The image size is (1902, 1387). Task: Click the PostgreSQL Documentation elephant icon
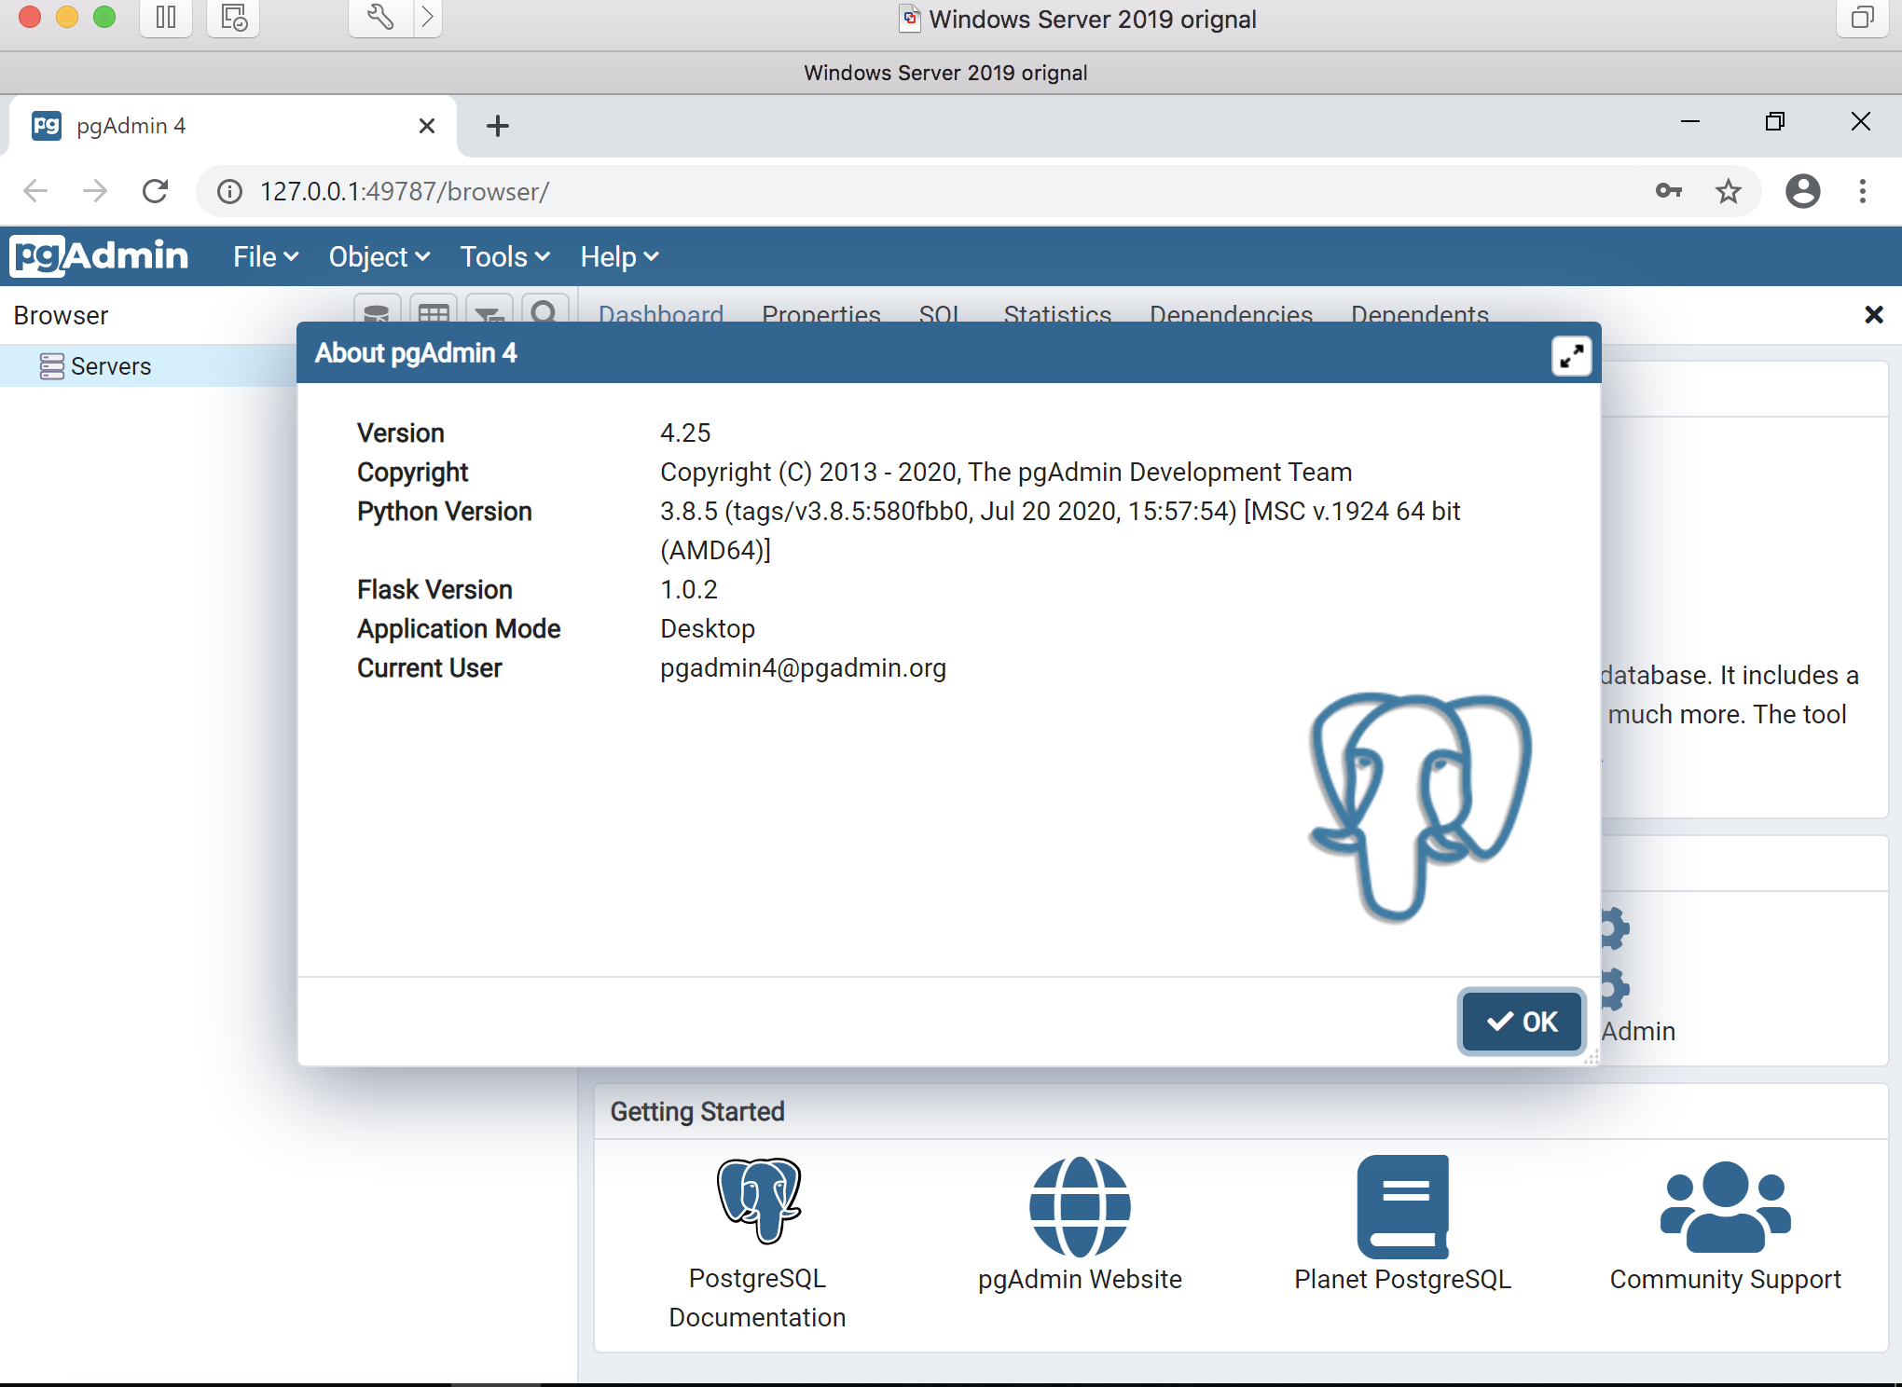click(x=758, y=1202)
